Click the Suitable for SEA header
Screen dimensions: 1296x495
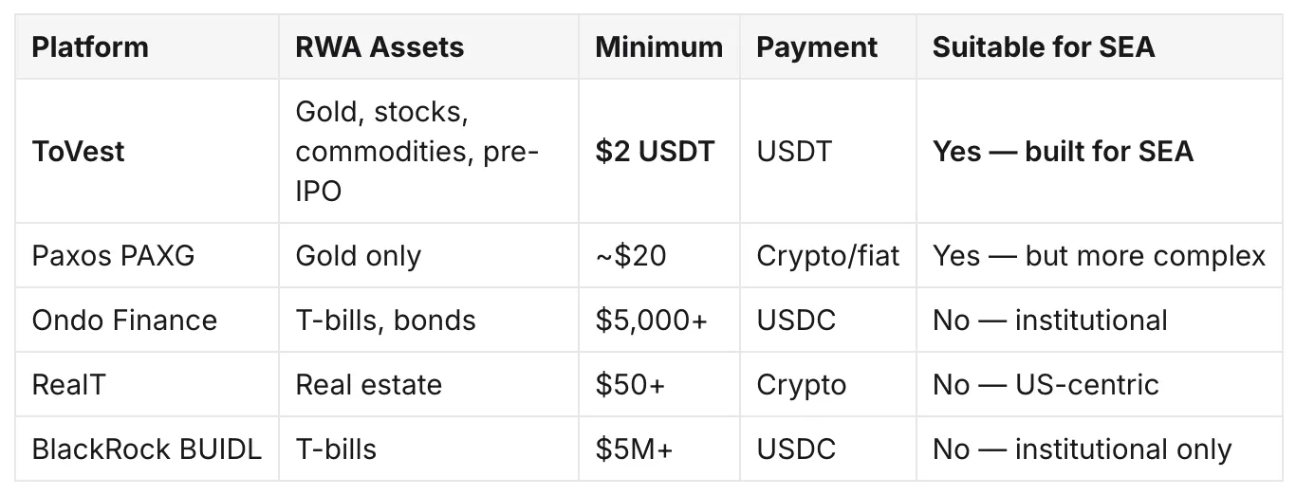coord(1044,46)
